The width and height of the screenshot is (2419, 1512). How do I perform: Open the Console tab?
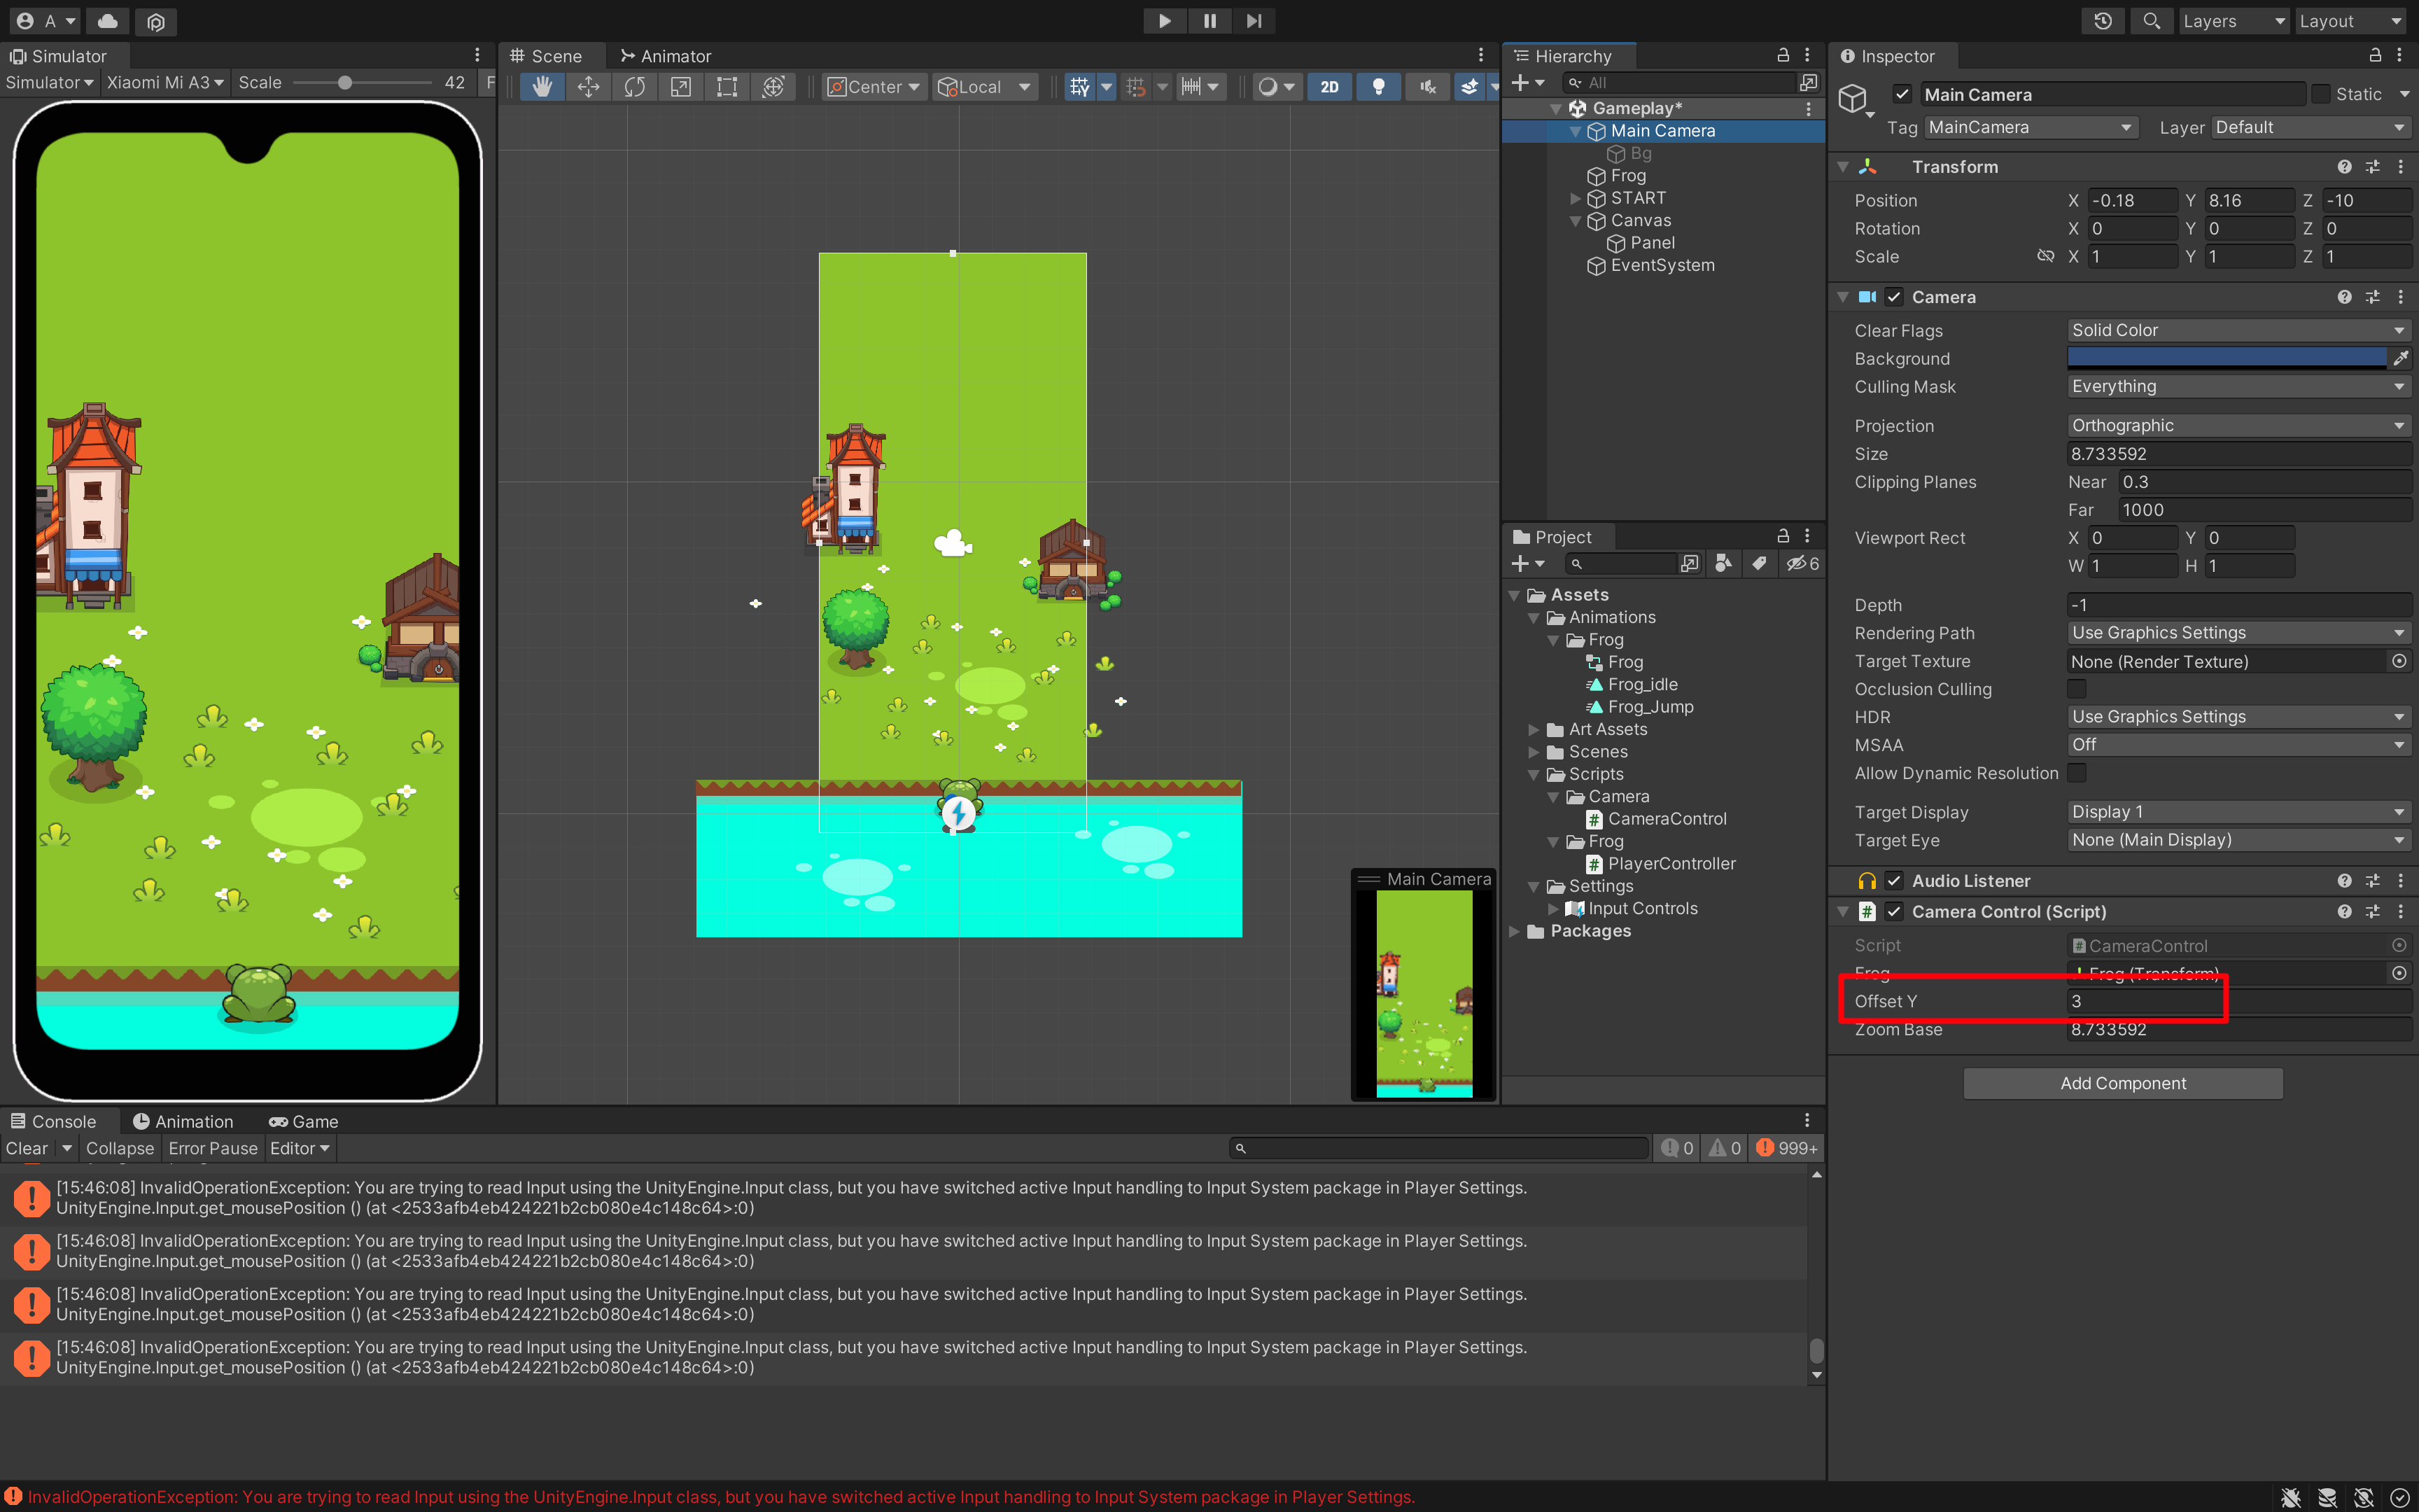54,1122
